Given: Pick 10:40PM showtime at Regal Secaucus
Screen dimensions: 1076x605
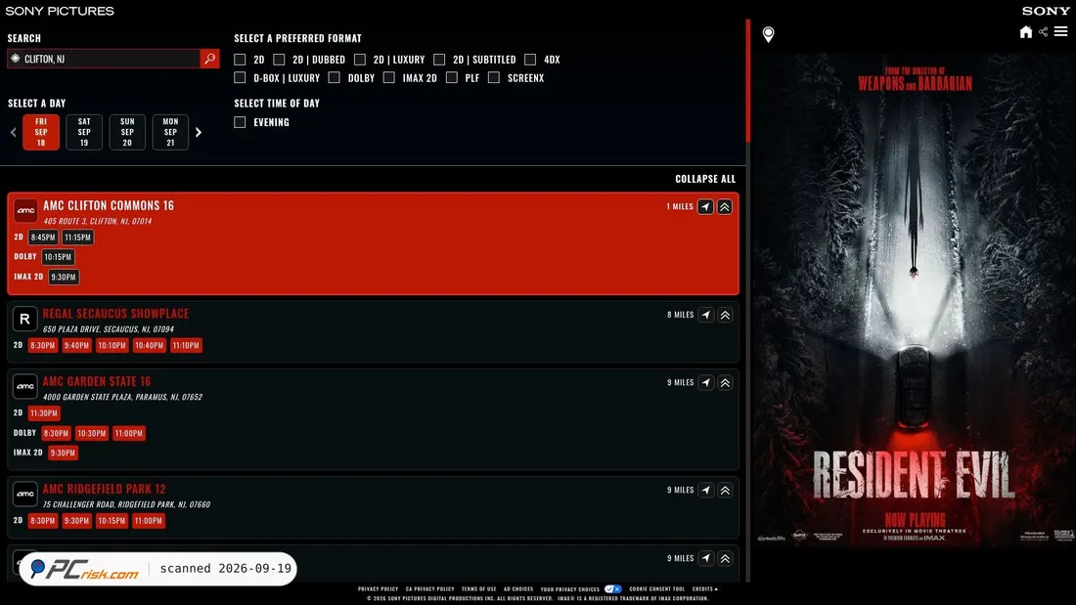Looking at the screenshot, I should 149,345.
